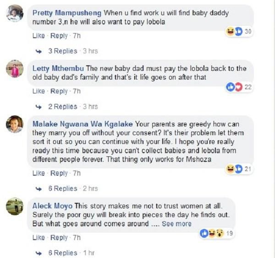Expand 3 Replies under Pretty Mampusheng

tap(63, 51)
